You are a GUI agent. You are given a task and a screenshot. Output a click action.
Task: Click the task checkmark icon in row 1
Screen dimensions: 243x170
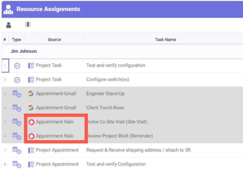[17, 66]
